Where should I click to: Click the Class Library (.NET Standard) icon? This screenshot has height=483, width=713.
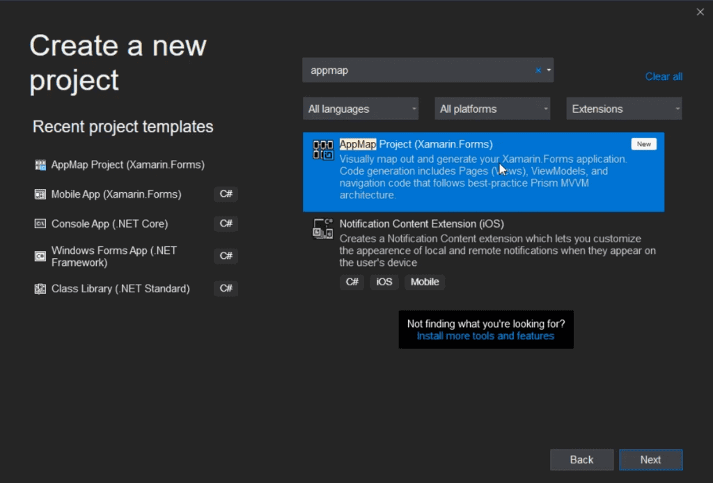click(40, 289)
